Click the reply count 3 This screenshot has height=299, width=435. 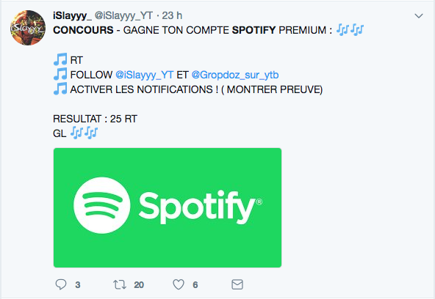click(x=78, y=284)
